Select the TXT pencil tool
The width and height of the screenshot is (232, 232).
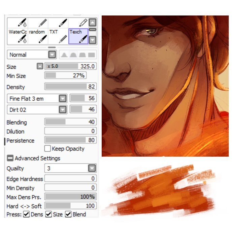58,36
